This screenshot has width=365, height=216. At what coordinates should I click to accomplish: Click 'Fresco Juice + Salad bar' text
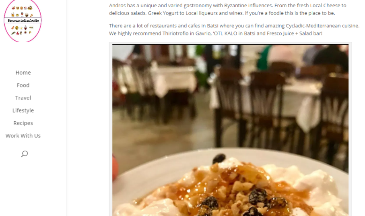(294, 33)
